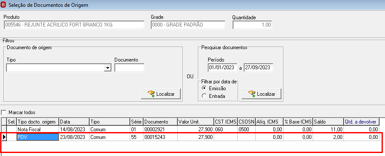Select the Entrada radio button
385x156 pixels.
point(204,96)
